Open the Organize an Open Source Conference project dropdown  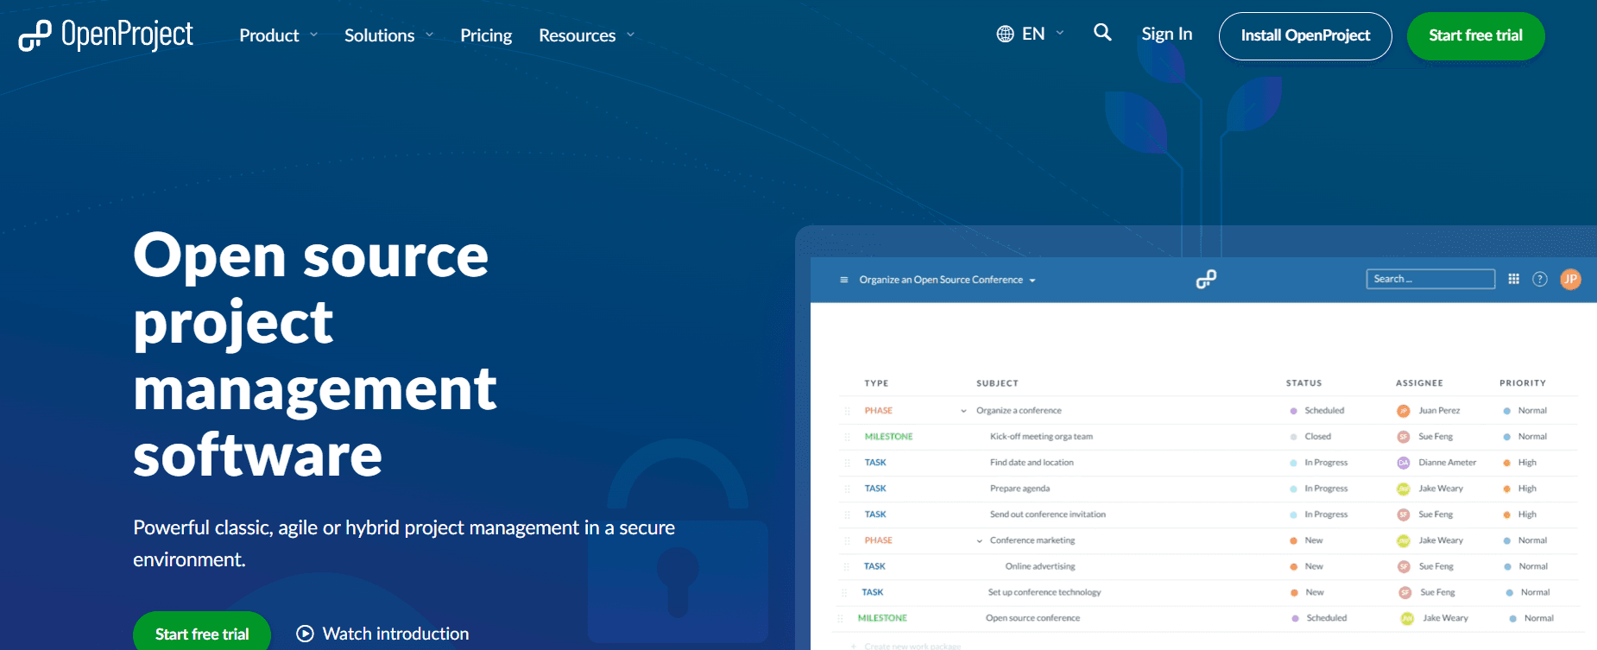947,280
